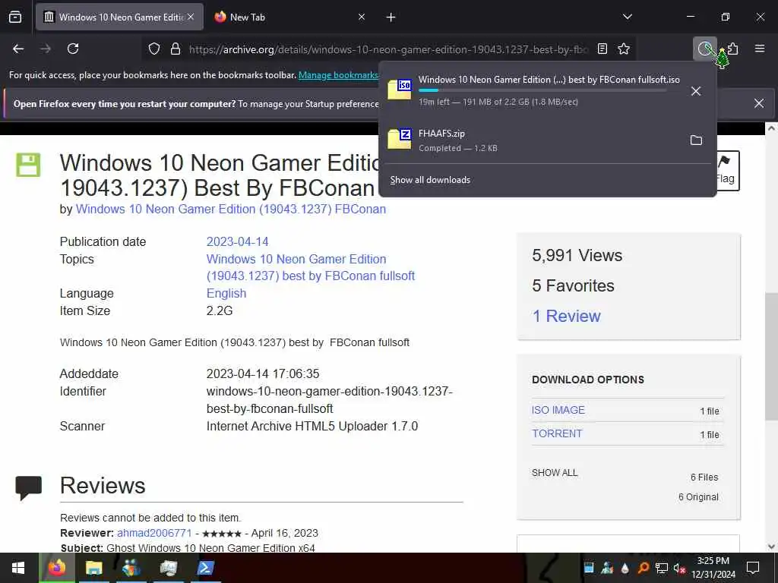
Task: Click the 5 Favorites count
Action: pyautogui.click(x=573, y=285)
